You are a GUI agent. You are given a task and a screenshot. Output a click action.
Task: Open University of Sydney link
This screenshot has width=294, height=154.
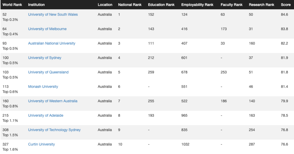[45, 58]
